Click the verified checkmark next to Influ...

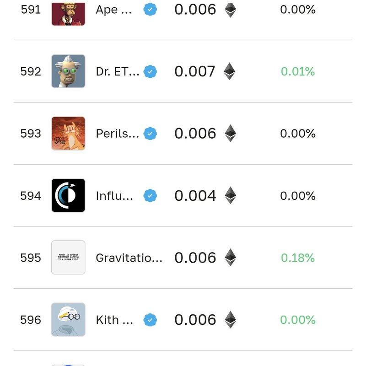click(150, 196)
